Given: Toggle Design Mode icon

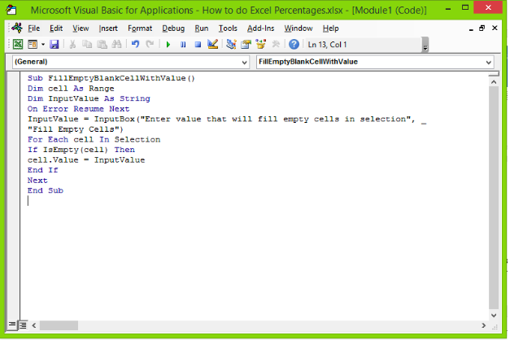Looking at the screenshot, I should tap(213, 44).
